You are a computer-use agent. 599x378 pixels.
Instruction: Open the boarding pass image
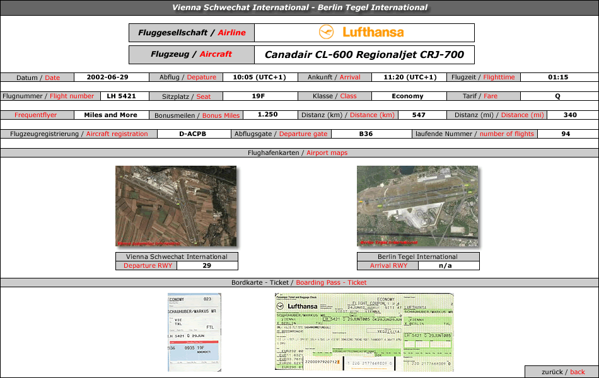tap(194, 332)
